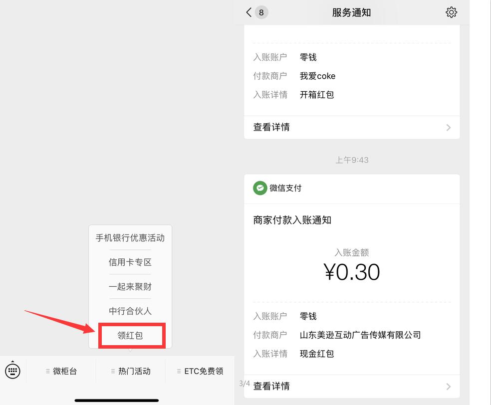Click chevron arrow on first 查看详情 row

(448, 128)
